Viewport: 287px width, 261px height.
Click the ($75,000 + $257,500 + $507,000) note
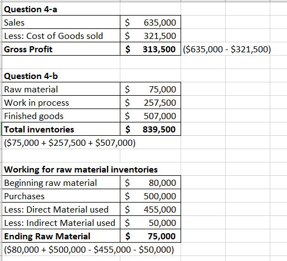(x=70, y=142)
